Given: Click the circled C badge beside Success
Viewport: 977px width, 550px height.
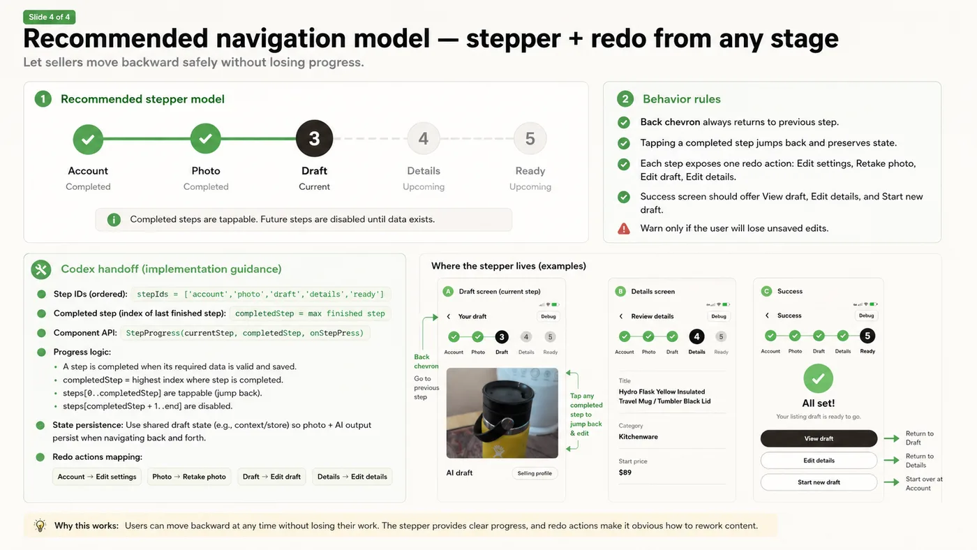Looking at the screenshot, I should point(766,291).
